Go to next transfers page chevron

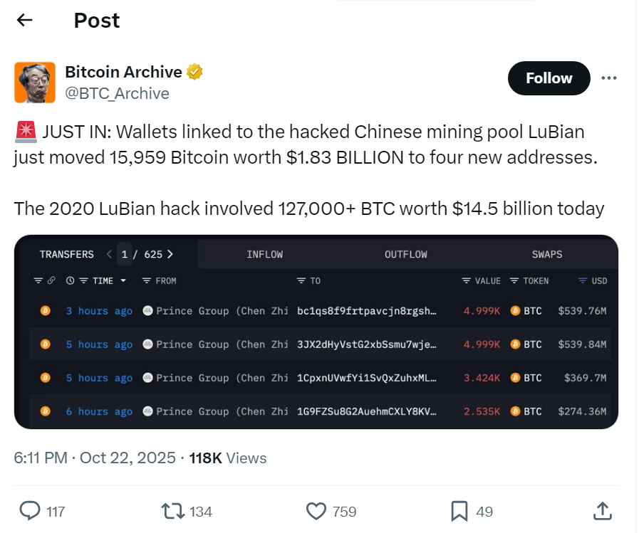[170, 254]
